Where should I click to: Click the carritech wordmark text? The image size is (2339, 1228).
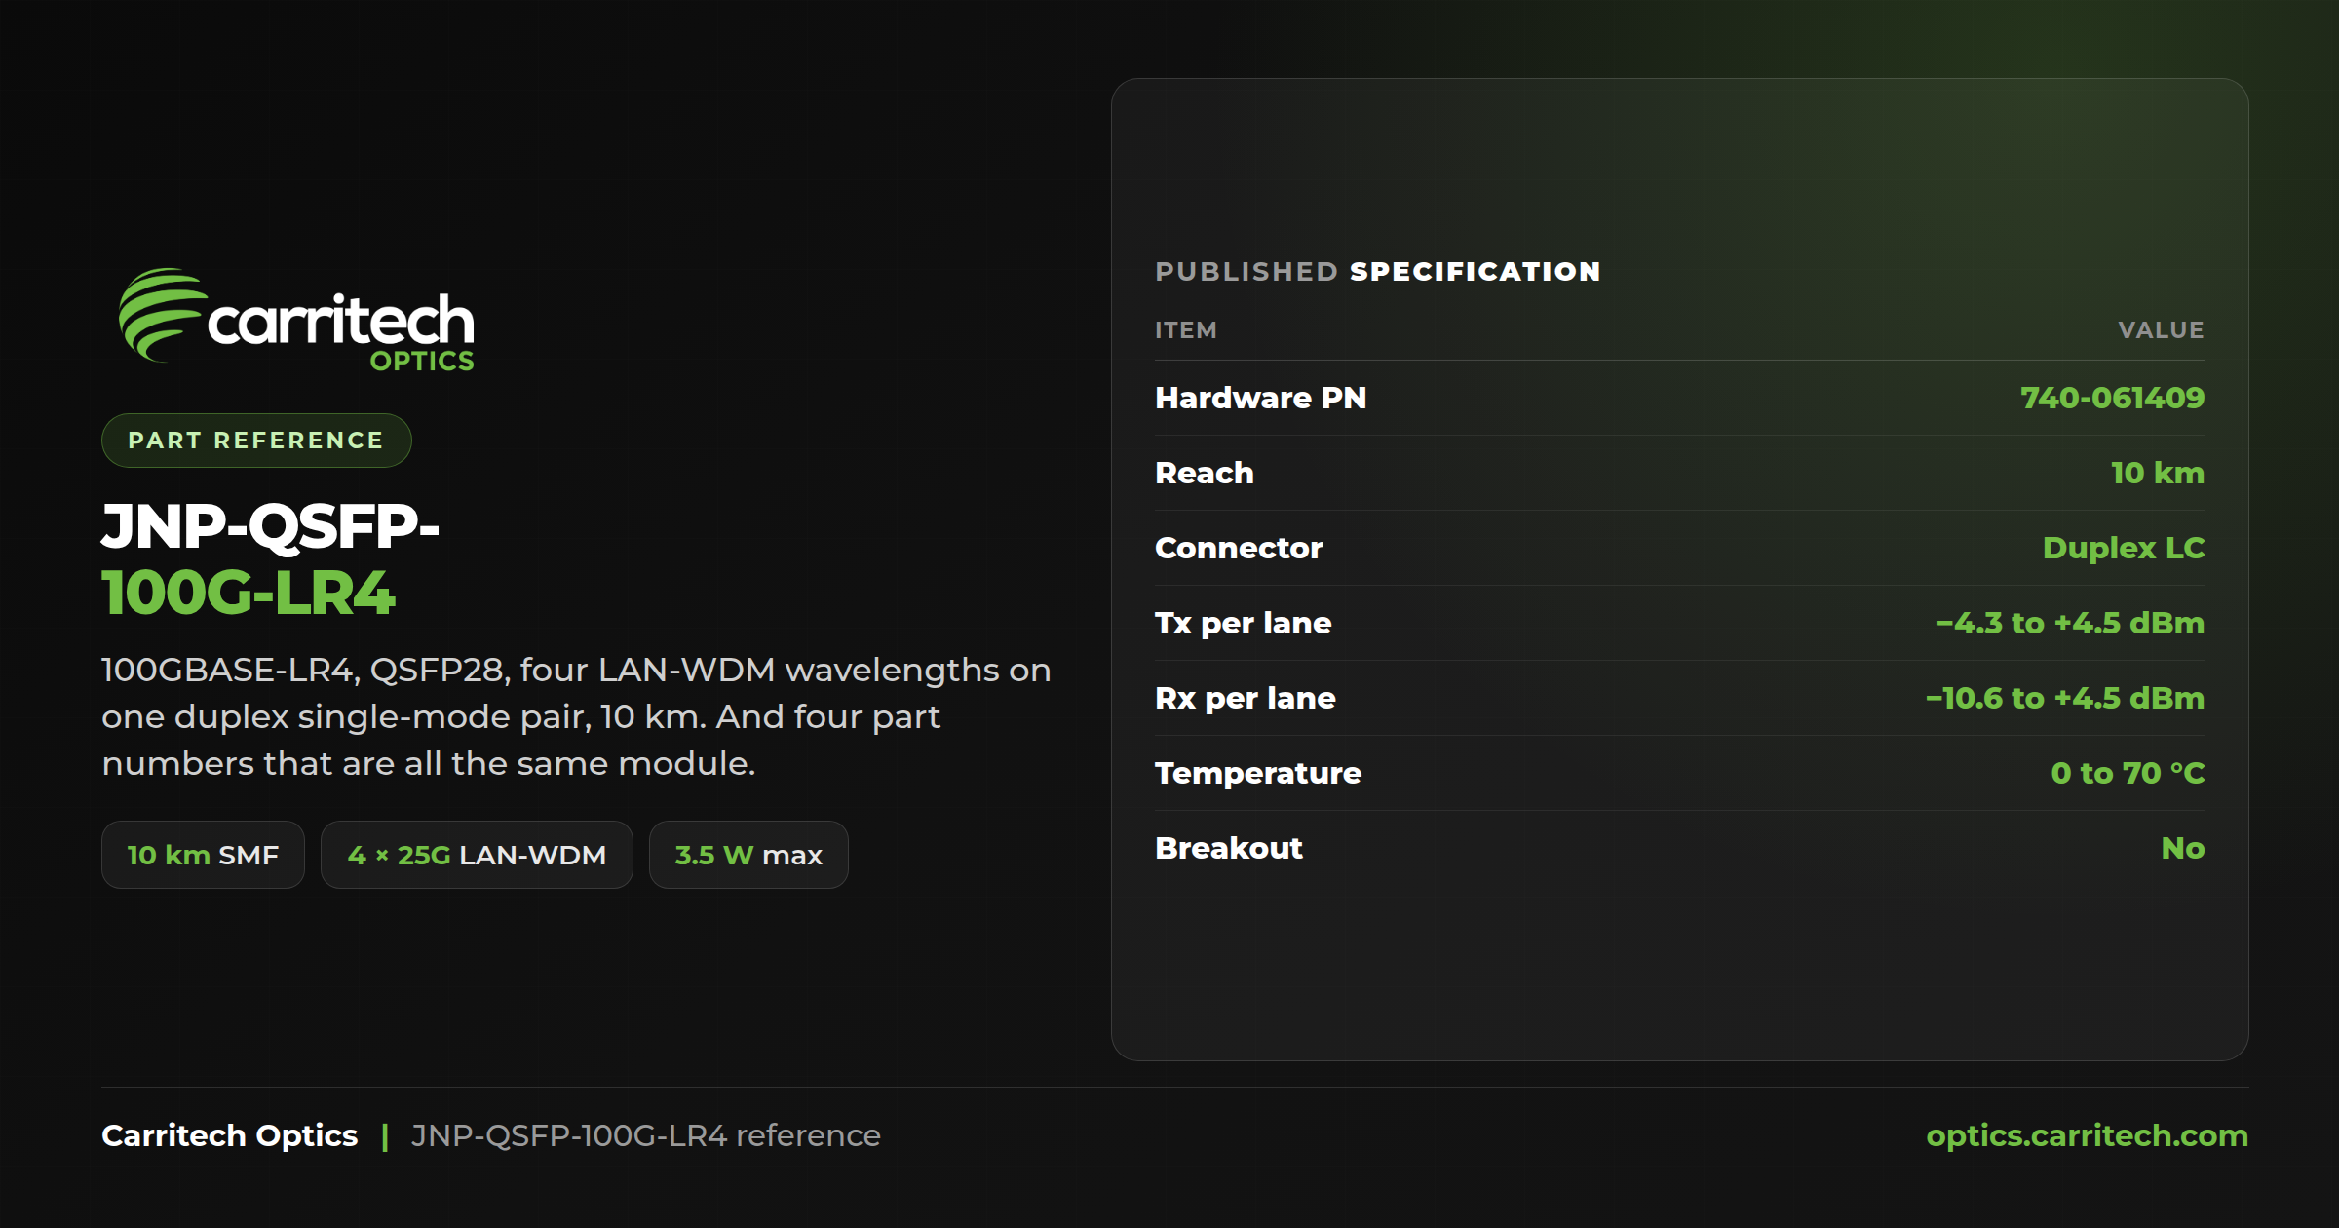tap(341, 320)
